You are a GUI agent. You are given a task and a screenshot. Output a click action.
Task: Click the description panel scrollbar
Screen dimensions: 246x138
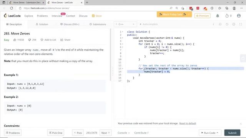pyautogui.click(x=111, y=55)
